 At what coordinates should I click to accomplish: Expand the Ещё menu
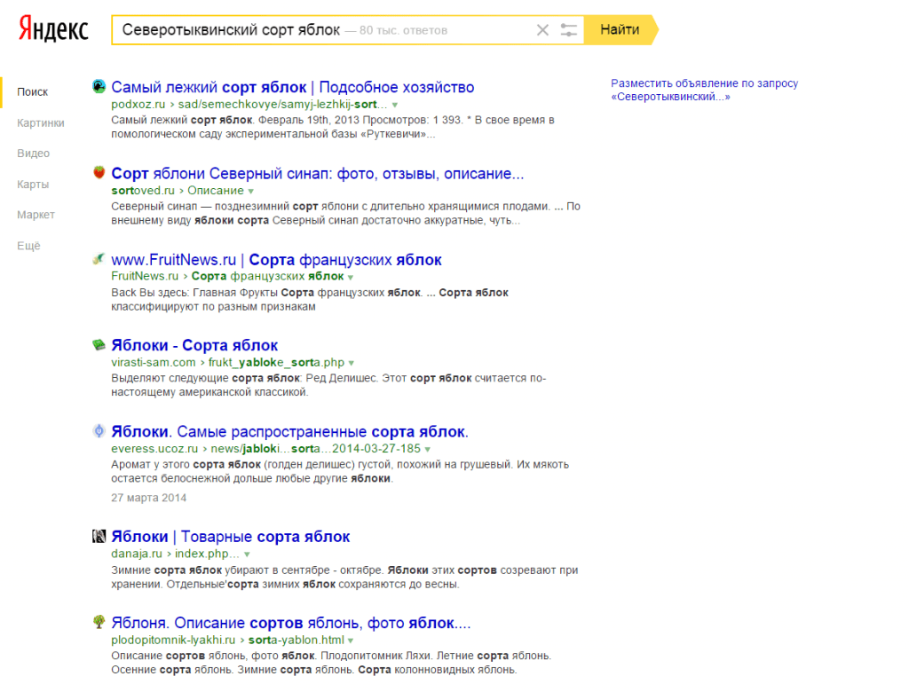pos(28,246)
